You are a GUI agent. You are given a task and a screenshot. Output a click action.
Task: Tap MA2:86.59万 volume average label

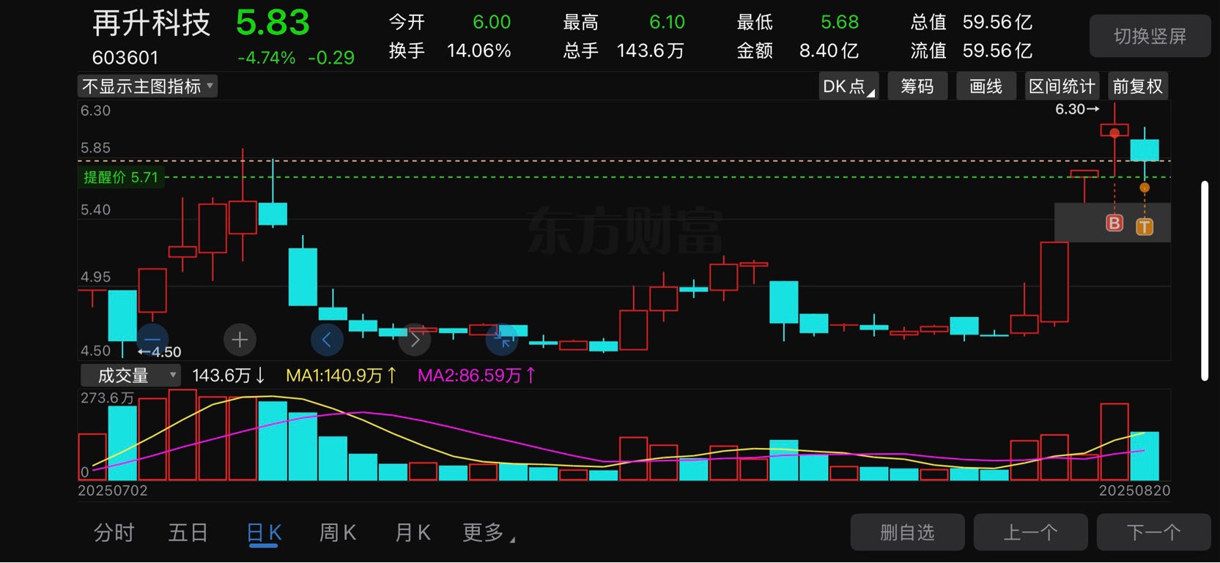click(477, 376)
